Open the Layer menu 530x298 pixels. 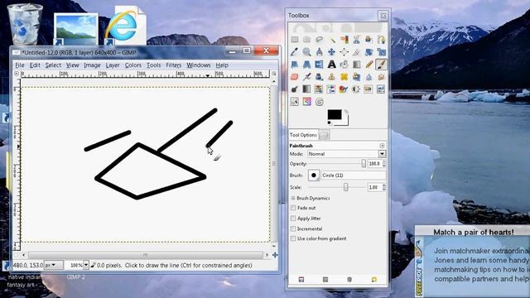(113, 65)
